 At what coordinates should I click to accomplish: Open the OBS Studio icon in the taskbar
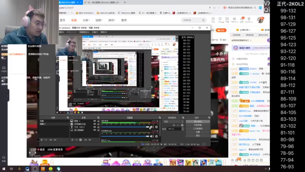tap(35, 169)
